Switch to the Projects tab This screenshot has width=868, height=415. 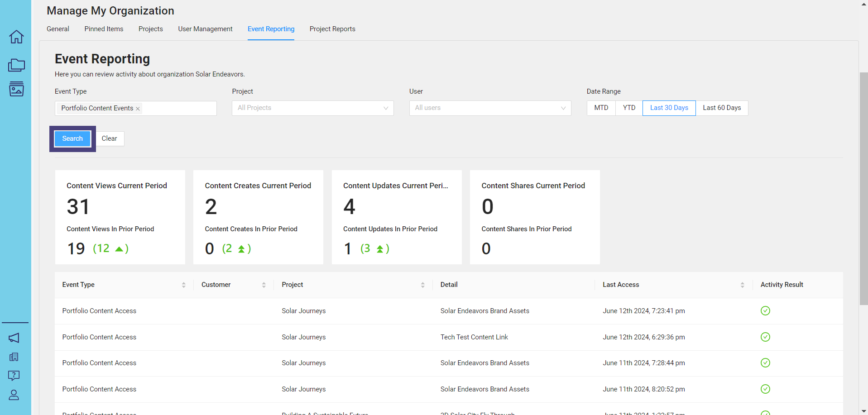(x=151, y=29)
